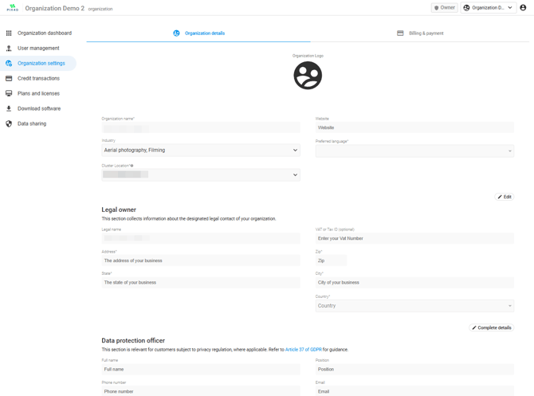The image size is (534, 396).
Task: Click the Zip input field
Action: coord(331,261)
